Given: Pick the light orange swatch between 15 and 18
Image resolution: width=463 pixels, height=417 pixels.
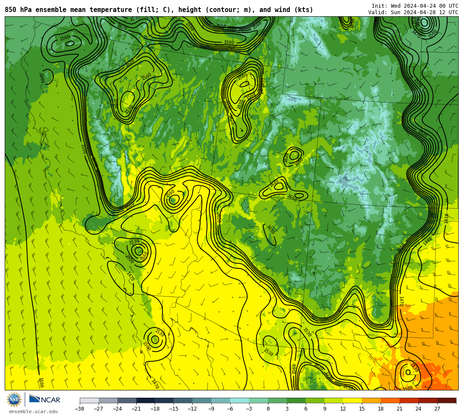Looking at the screenshot, I should tap(371, 400).
